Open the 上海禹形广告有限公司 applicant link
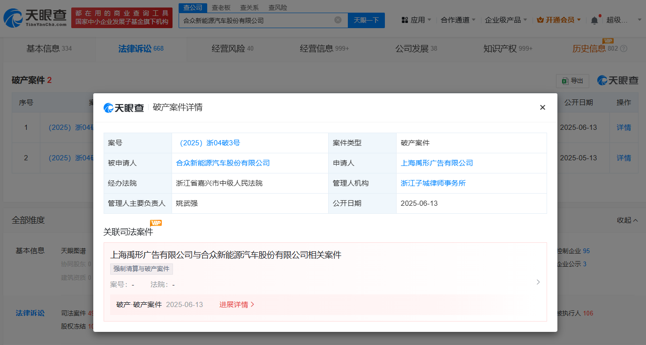The image size is (646, 345). tap(436, 163)
